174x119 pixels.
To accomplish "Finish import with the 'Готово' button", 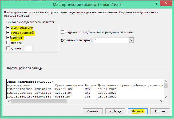I will pos(161,111).
